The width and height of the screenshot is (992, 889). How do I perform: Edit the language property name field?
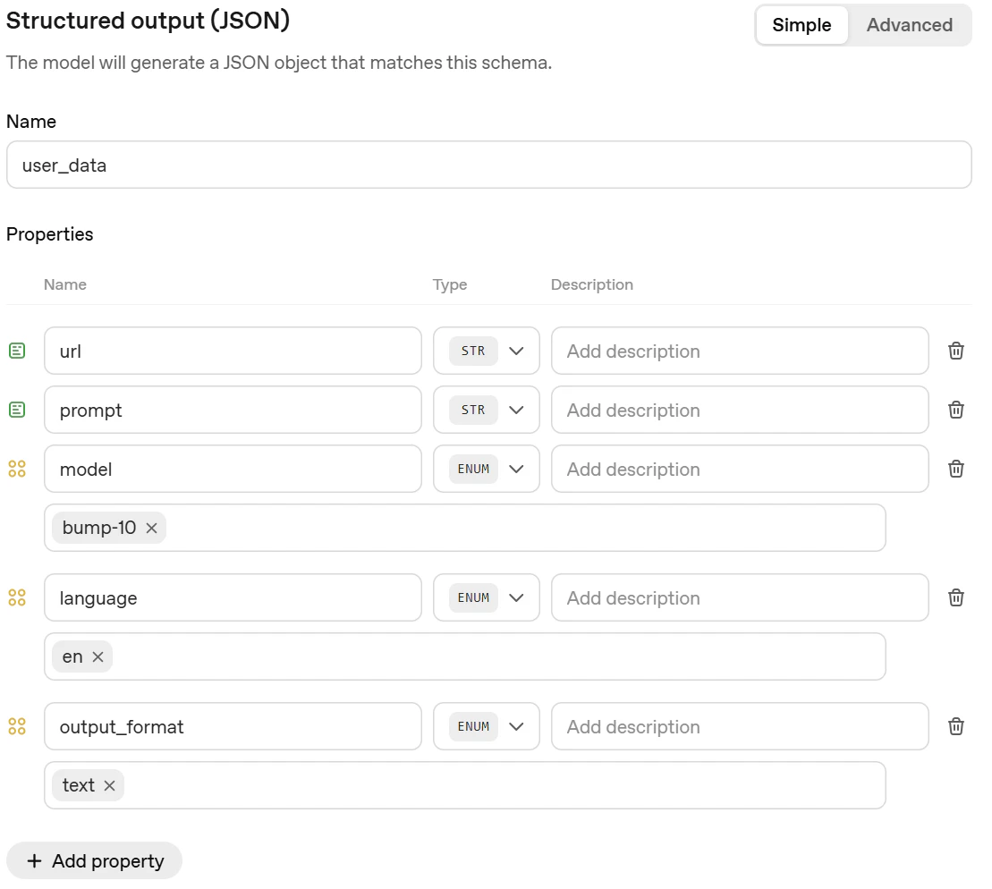(233, 597)
